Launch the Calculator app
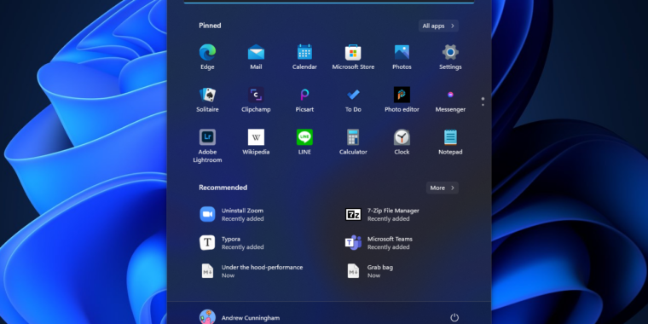 tap(353, 142)
